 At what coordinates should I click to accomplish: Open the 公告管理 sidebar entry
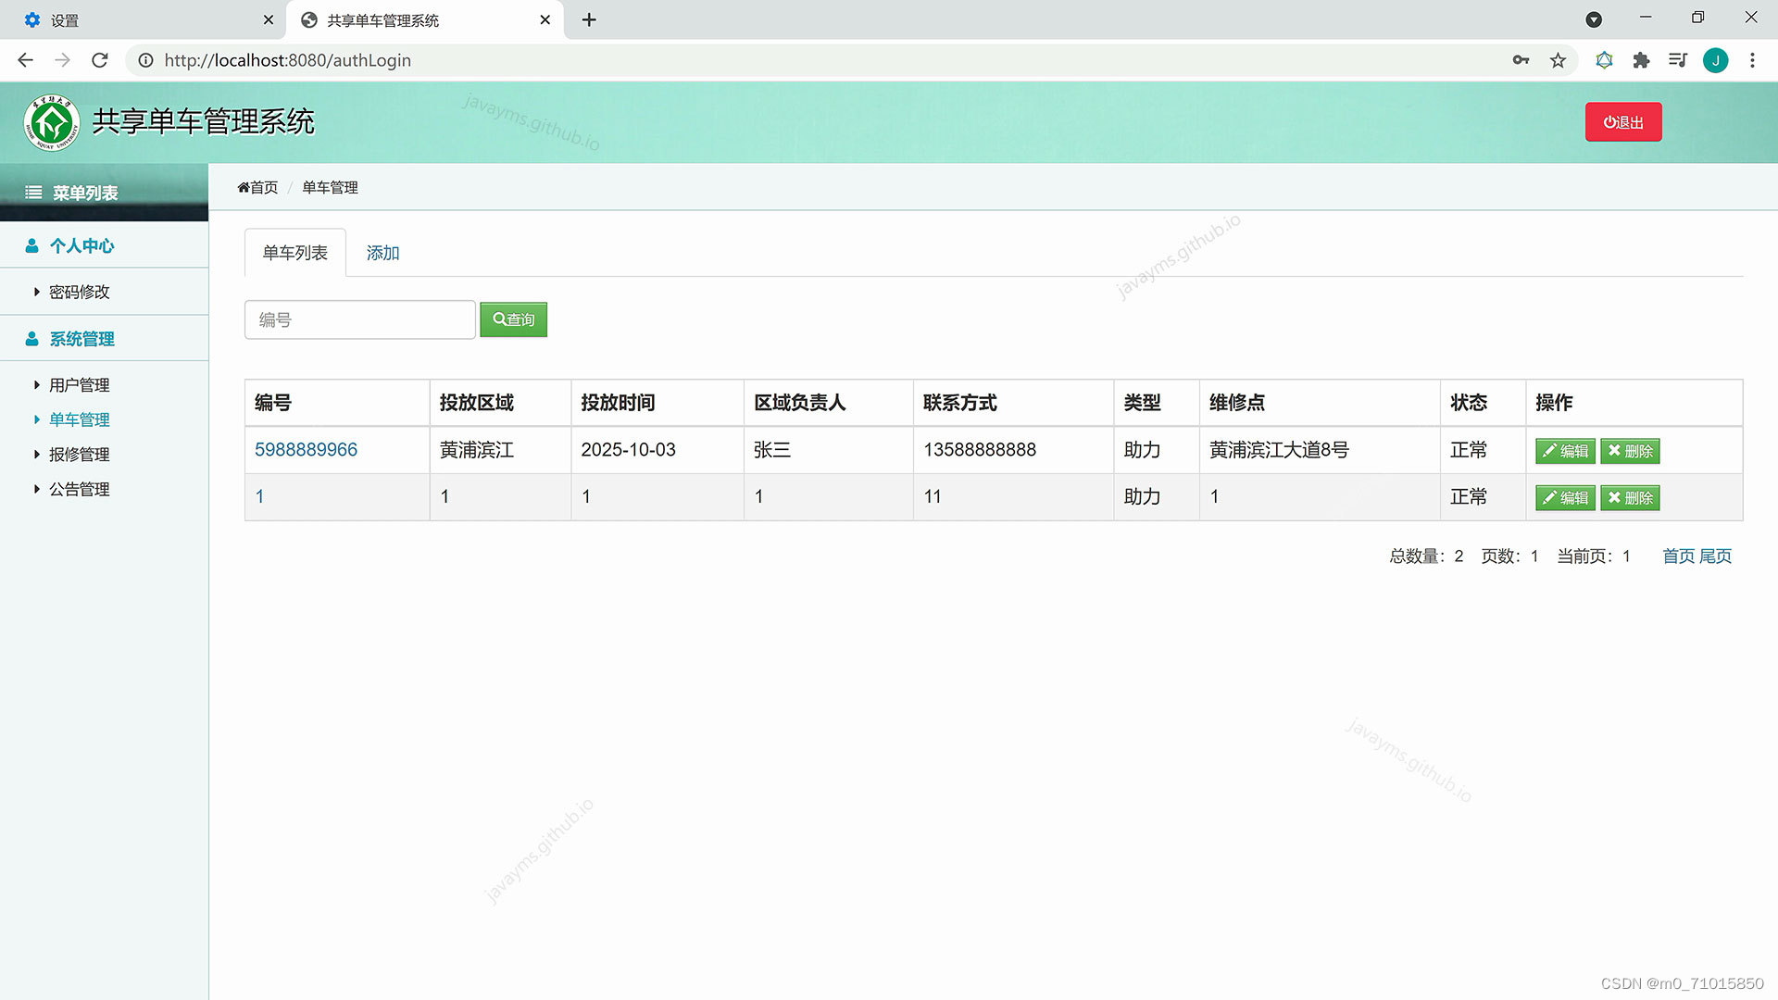tap(78, 489)
